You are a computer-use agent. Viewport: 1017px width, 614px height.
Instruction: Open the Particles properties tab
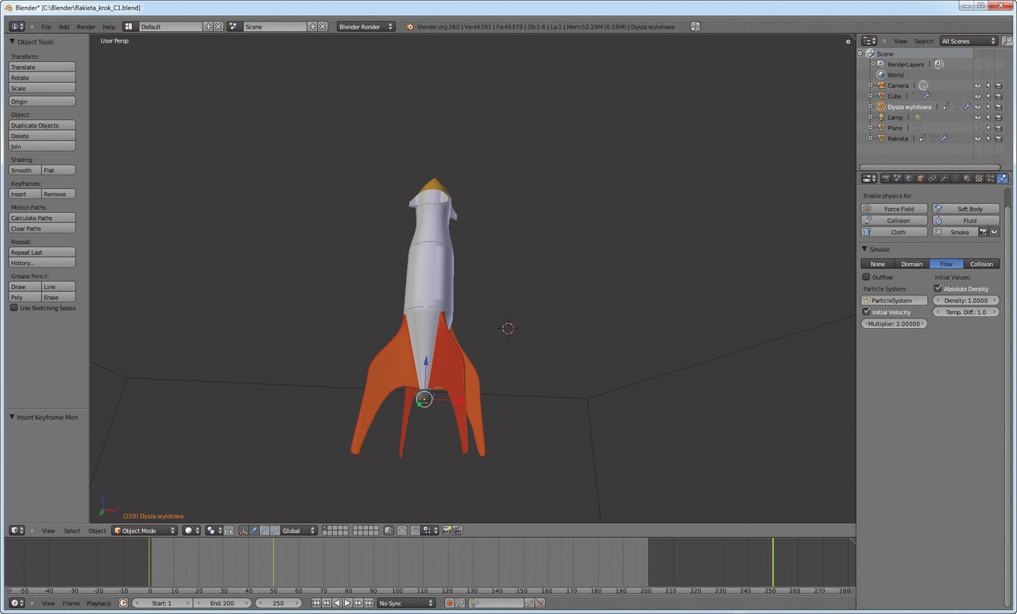[990, 178]
